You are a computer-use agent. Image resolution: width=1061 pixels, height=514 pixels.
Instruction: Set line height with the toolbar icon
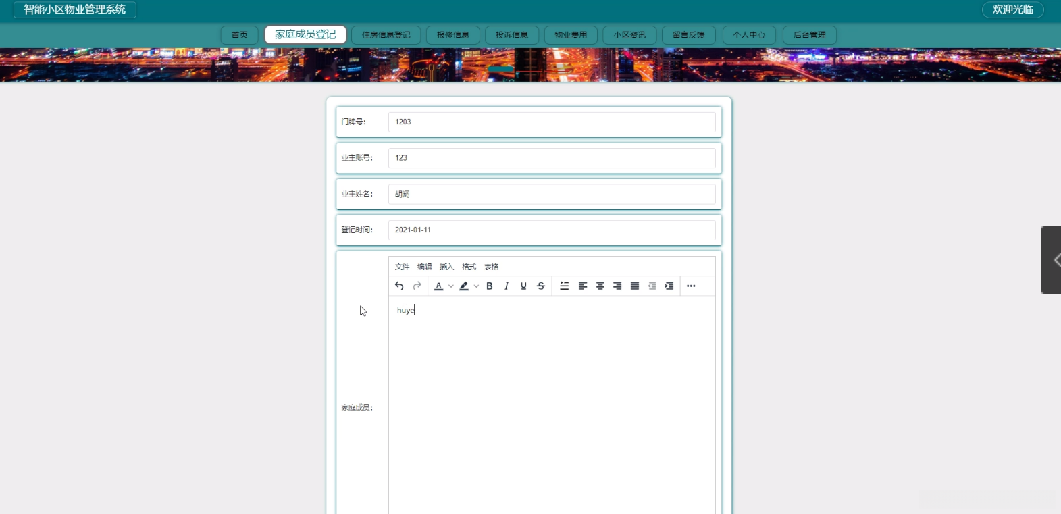pyautogui.click(x=565, y=286)
